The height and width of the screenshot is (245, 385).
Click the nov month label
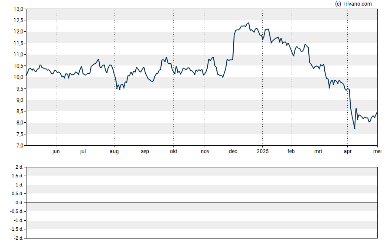click(x=205, y=151)
